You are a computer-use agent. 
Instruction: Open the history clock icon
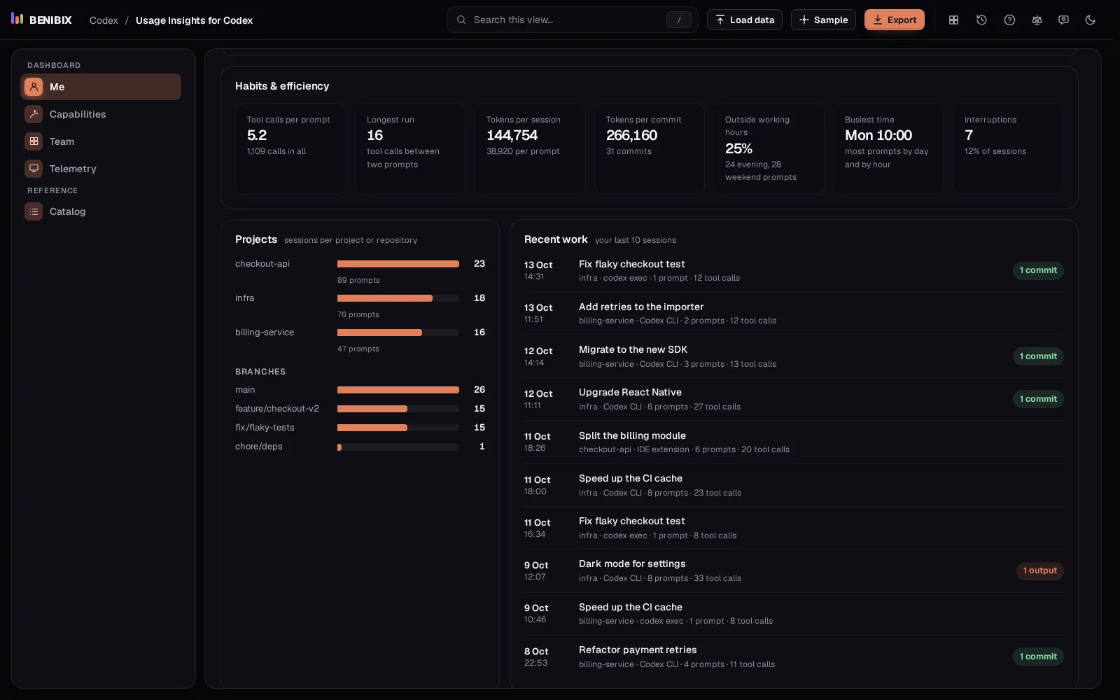[981, 20]
